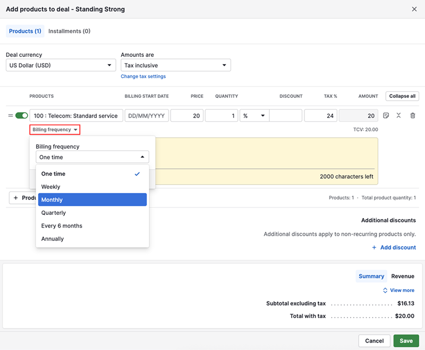Switch to the Installments tab
425x350 pixels.
pyautogui.click(x=69, y=31)
